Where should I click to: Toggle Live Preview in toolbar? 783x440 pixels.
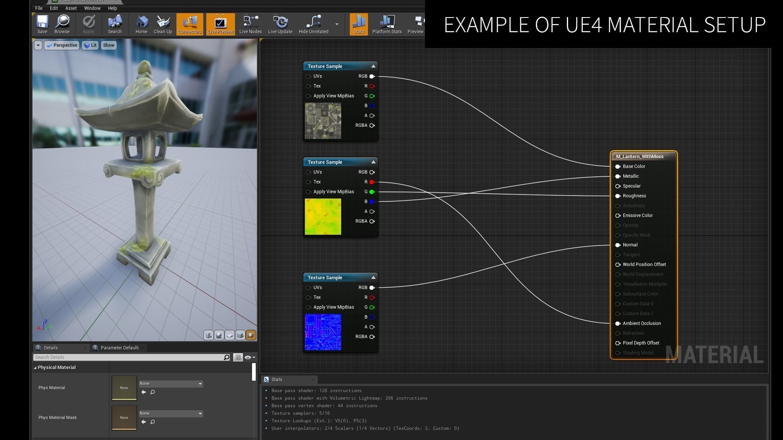(220, 24)
